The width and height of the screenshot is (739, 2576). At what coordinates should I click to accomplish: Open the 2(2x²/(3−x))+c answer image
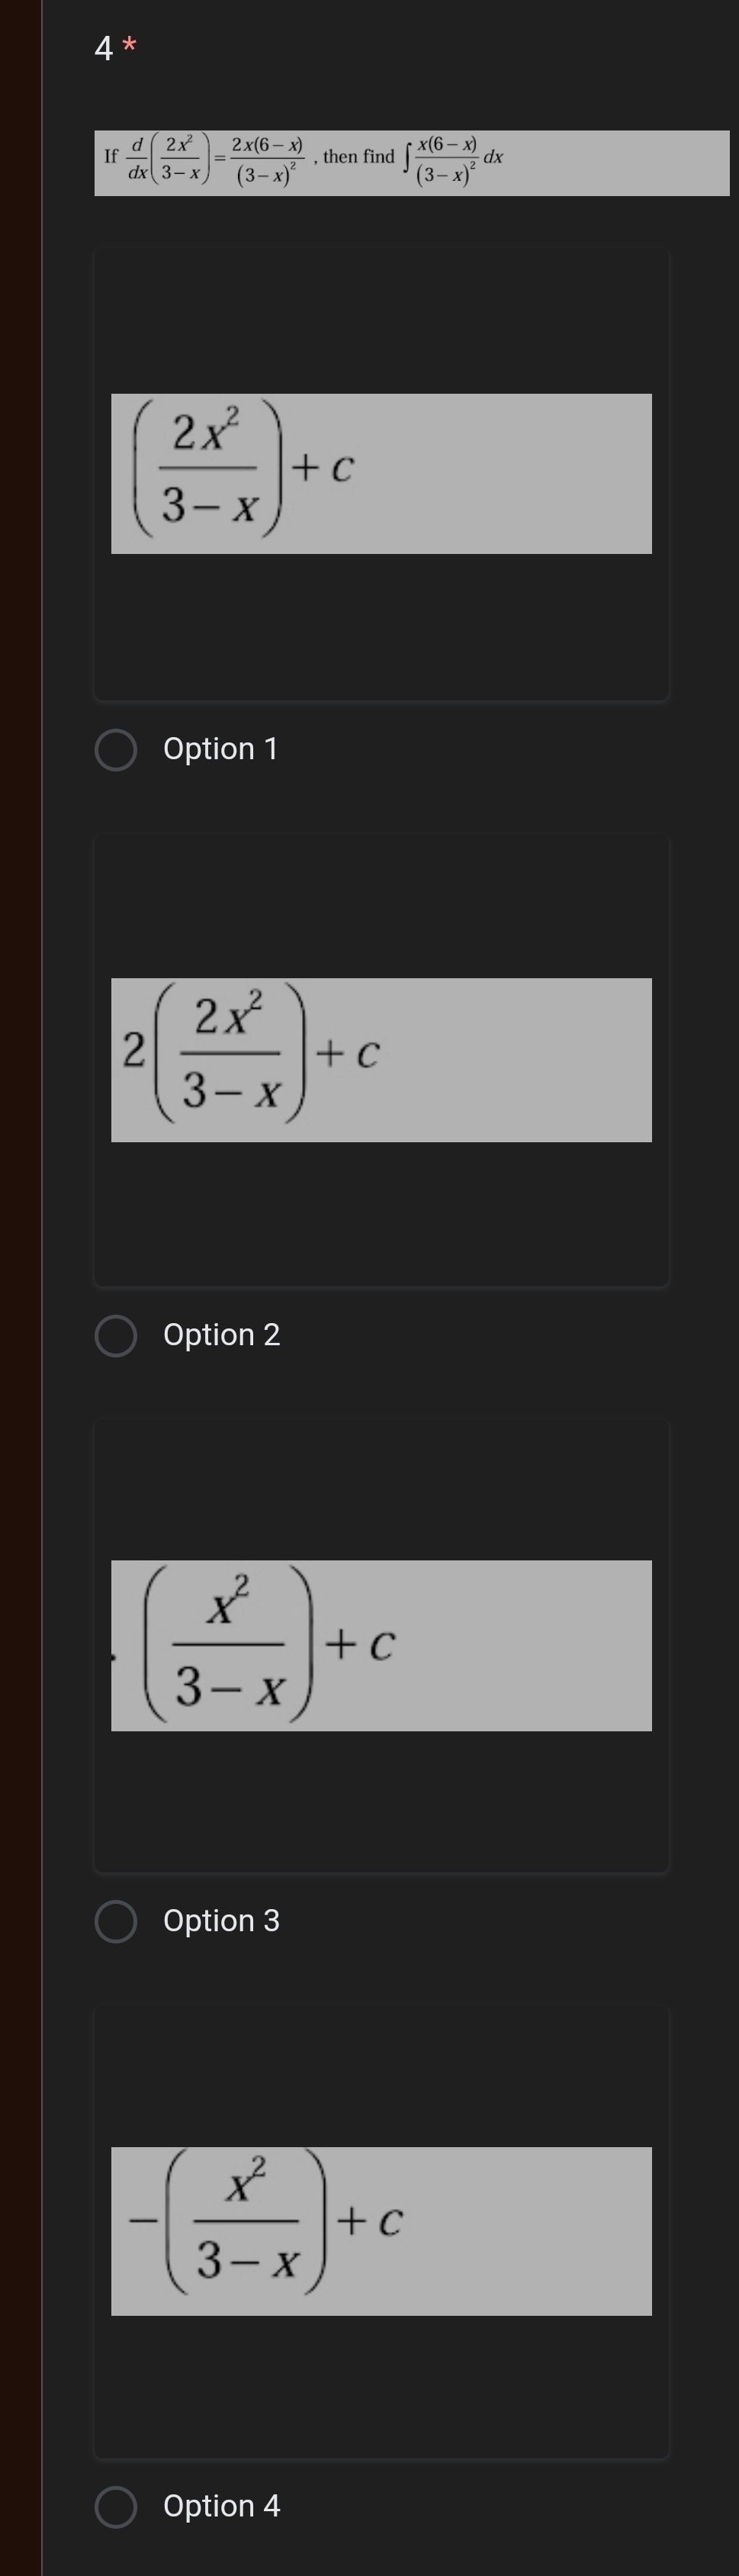click(x=381, y=1060)
